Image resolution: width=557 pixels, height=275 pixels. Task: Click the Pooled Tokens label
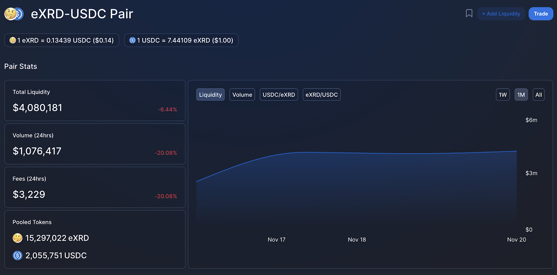coord(32,222)
